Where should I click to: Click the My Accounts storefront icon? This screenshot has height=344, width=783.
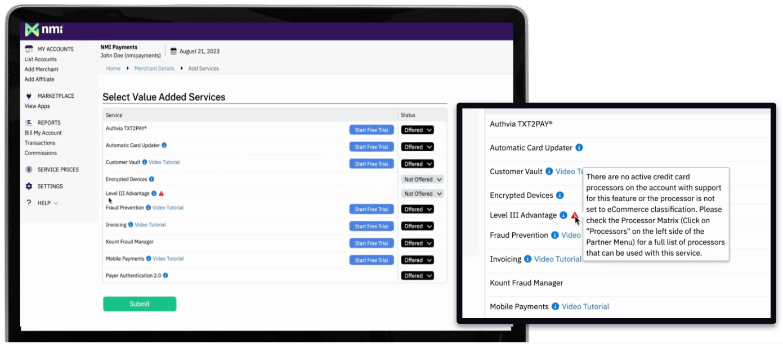coord(29,49)
